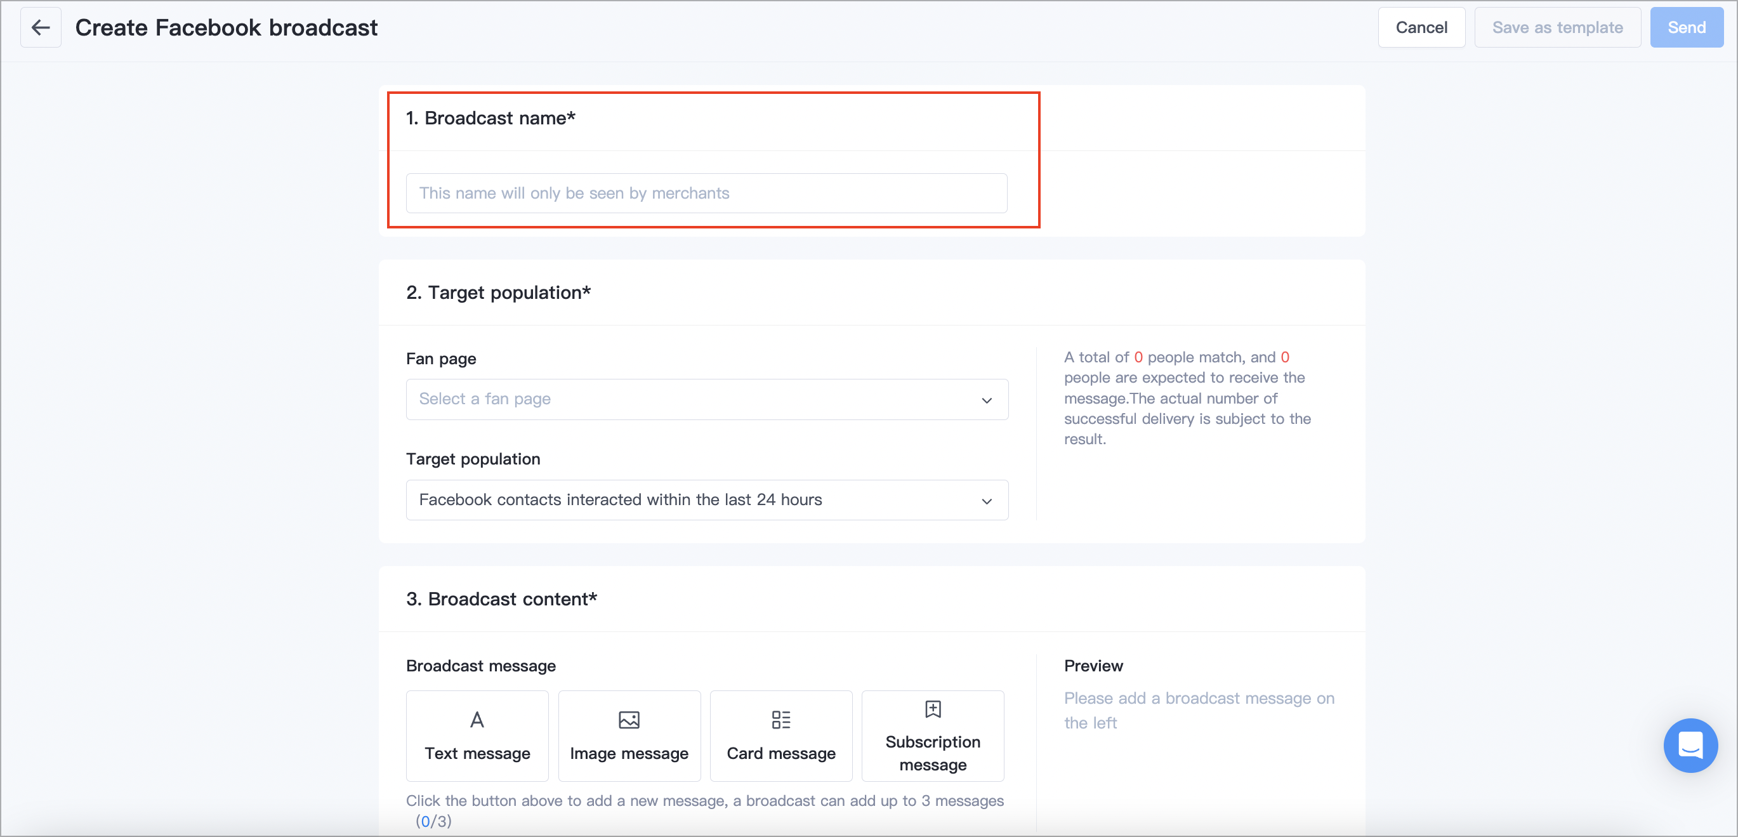Click the 'Target population' field label above dropdown

click(x=473, y=459)
